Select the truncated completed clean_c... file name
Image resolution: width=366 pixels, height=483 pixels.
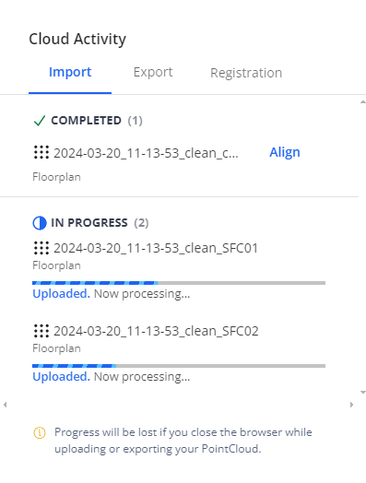[146, 153]
